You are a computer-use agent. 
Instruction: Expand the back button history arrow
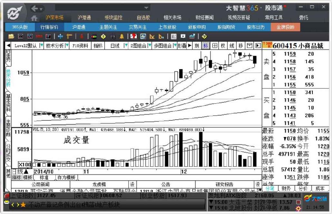(41, 9)
